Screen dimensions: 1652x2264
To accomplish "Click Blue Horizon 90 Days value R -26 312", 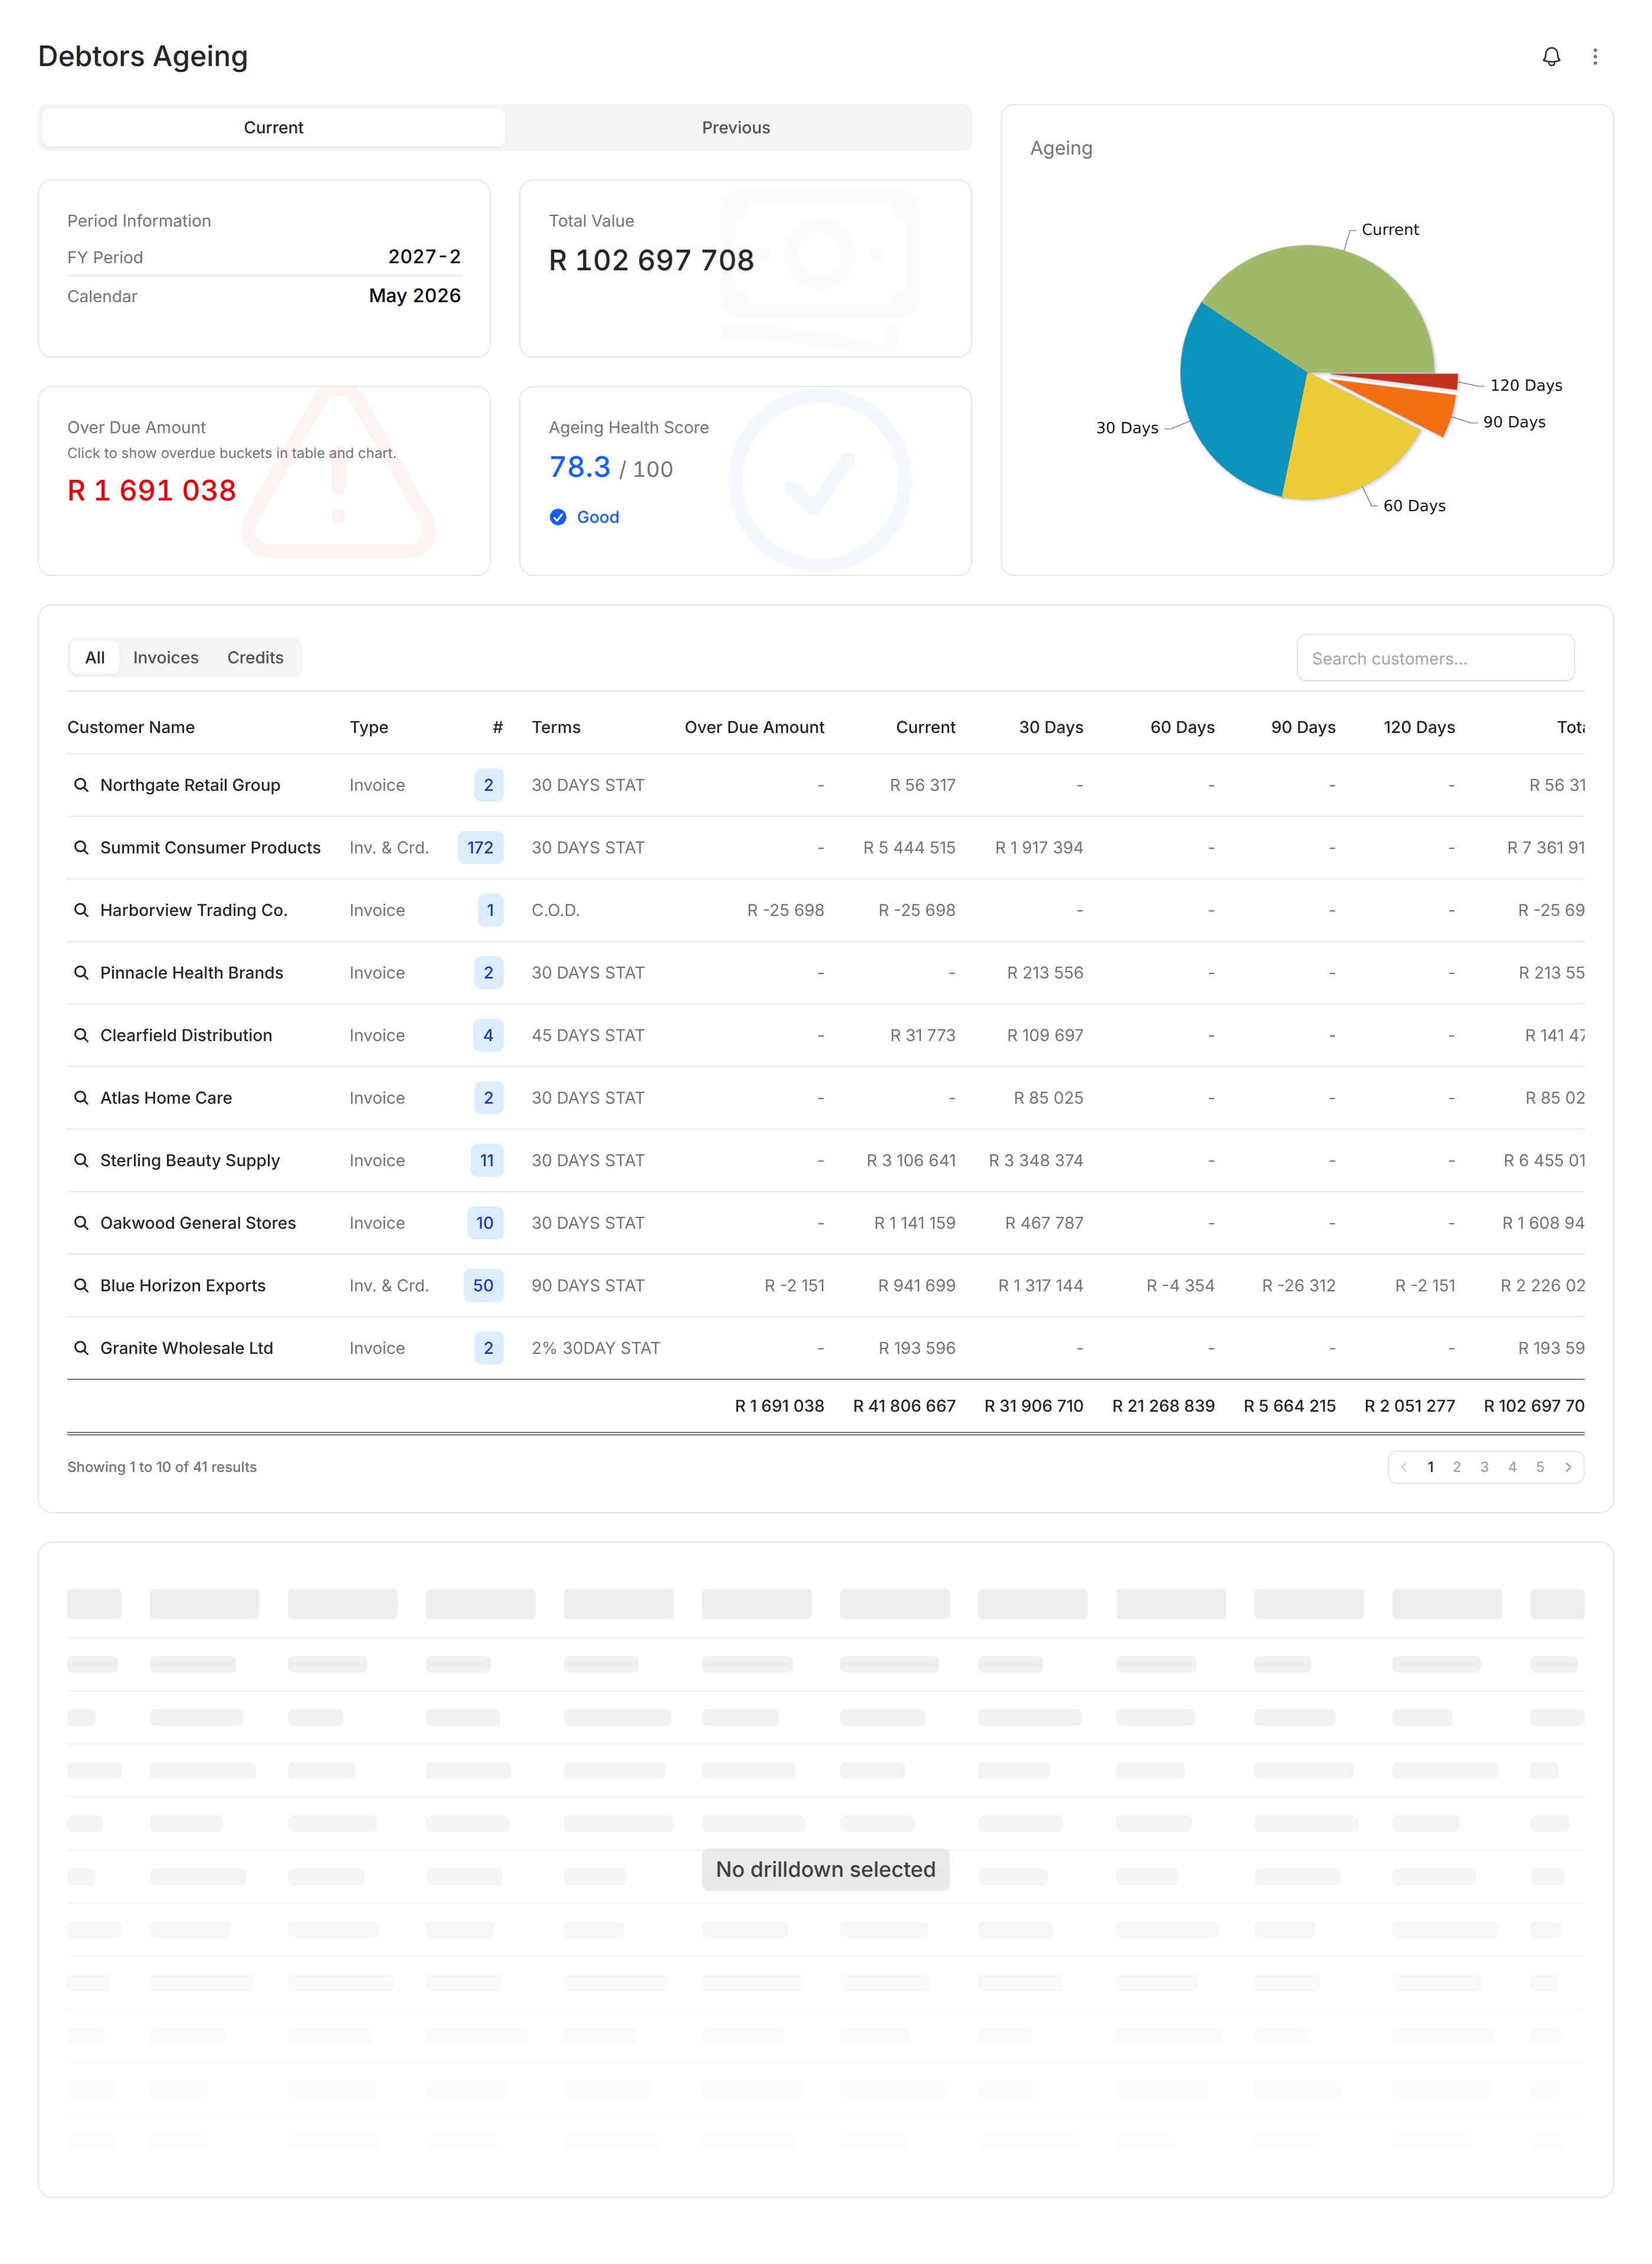I will [x=1298, y=1285].
